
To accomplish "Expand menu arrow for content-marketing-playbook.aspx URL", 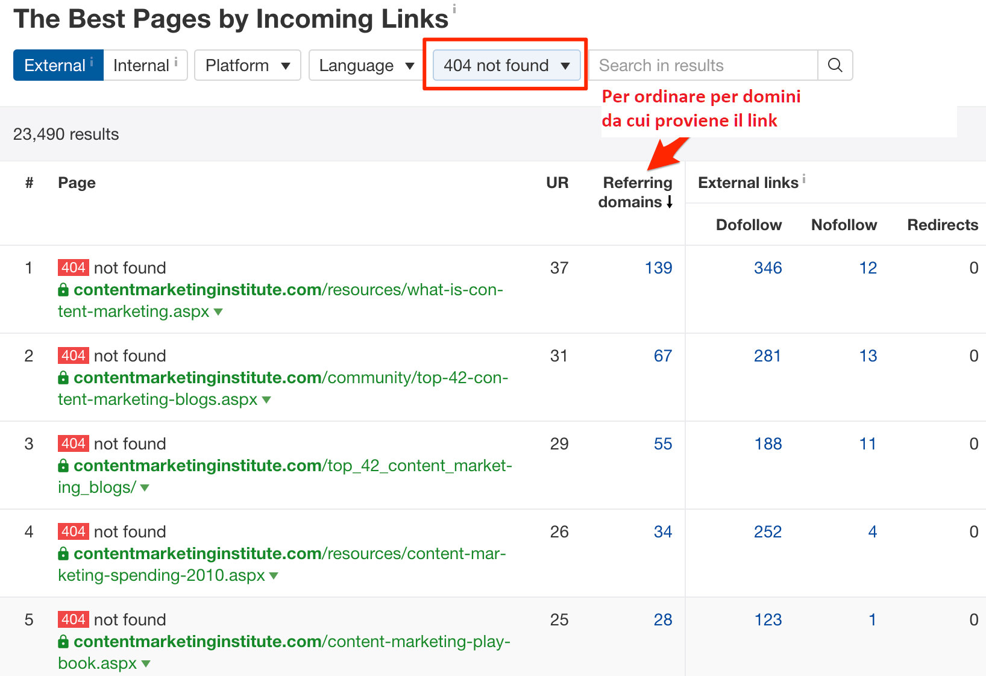I will click(x=146, y=664).
